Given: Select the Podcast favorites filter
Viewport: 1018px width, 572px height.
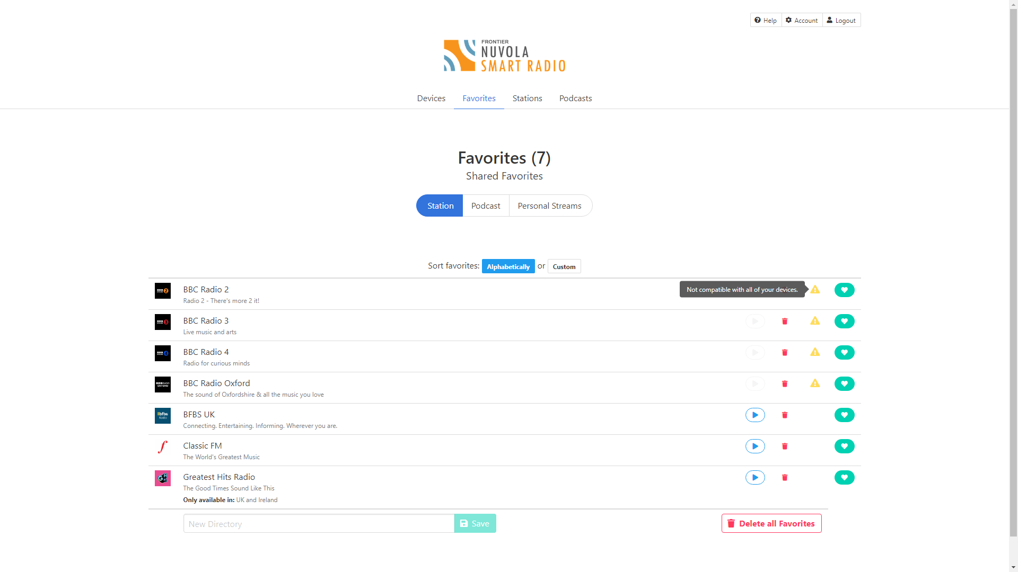Looking at the screenshot, I should click(x=486, y=206).
